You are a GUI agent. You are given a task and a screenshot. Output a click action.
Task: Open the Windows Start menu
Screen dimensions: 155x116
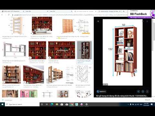pos(2,104)
